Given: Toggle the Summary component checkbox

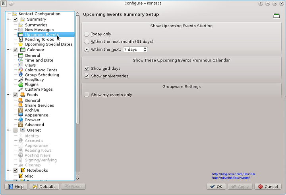Looking at the screenshot, I should pyautogui.click(x=15, y=19).
